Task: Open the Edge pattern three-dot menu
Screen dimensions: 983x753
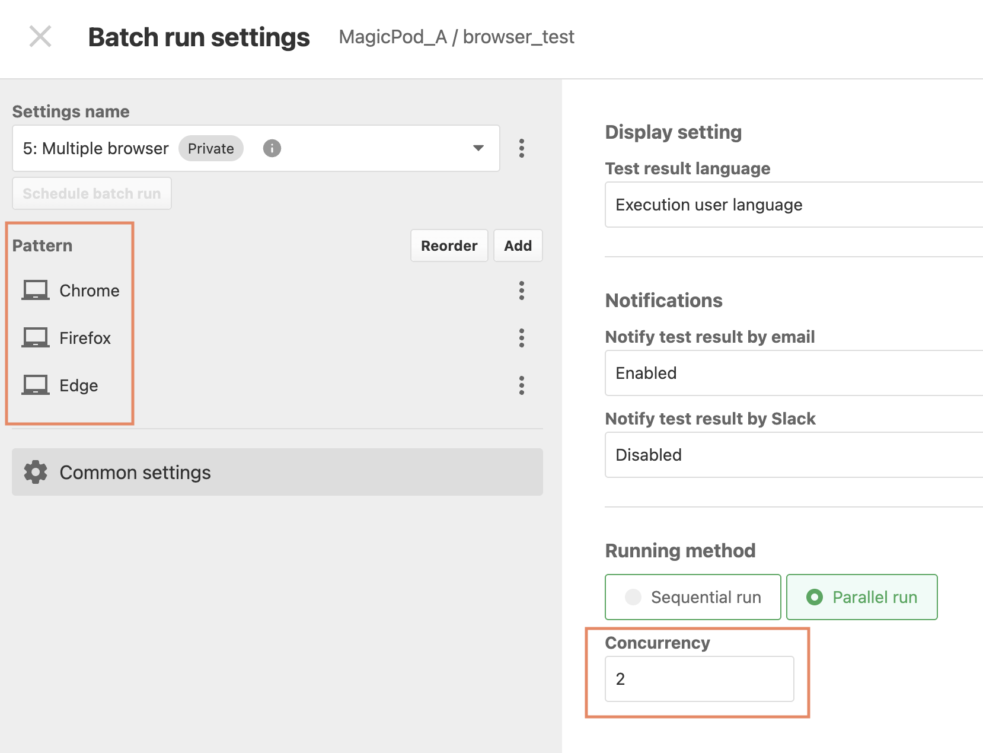Action: click(x=522, y=385)
